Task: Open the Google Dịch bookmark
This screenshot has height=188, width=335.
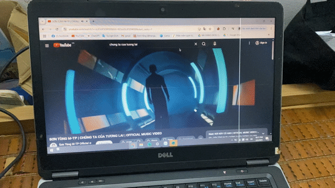Action: [110, 36]
